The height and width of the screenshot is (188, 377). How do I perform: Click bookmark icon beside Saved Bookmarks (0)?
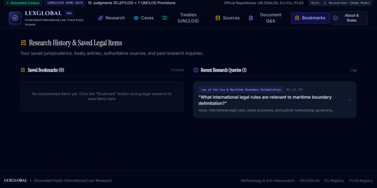23,70
